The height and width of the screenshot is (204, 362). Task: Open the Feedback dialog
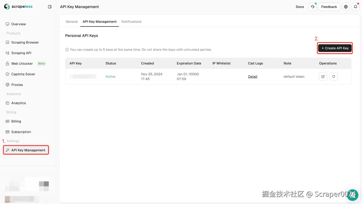[x=329, y=6]
